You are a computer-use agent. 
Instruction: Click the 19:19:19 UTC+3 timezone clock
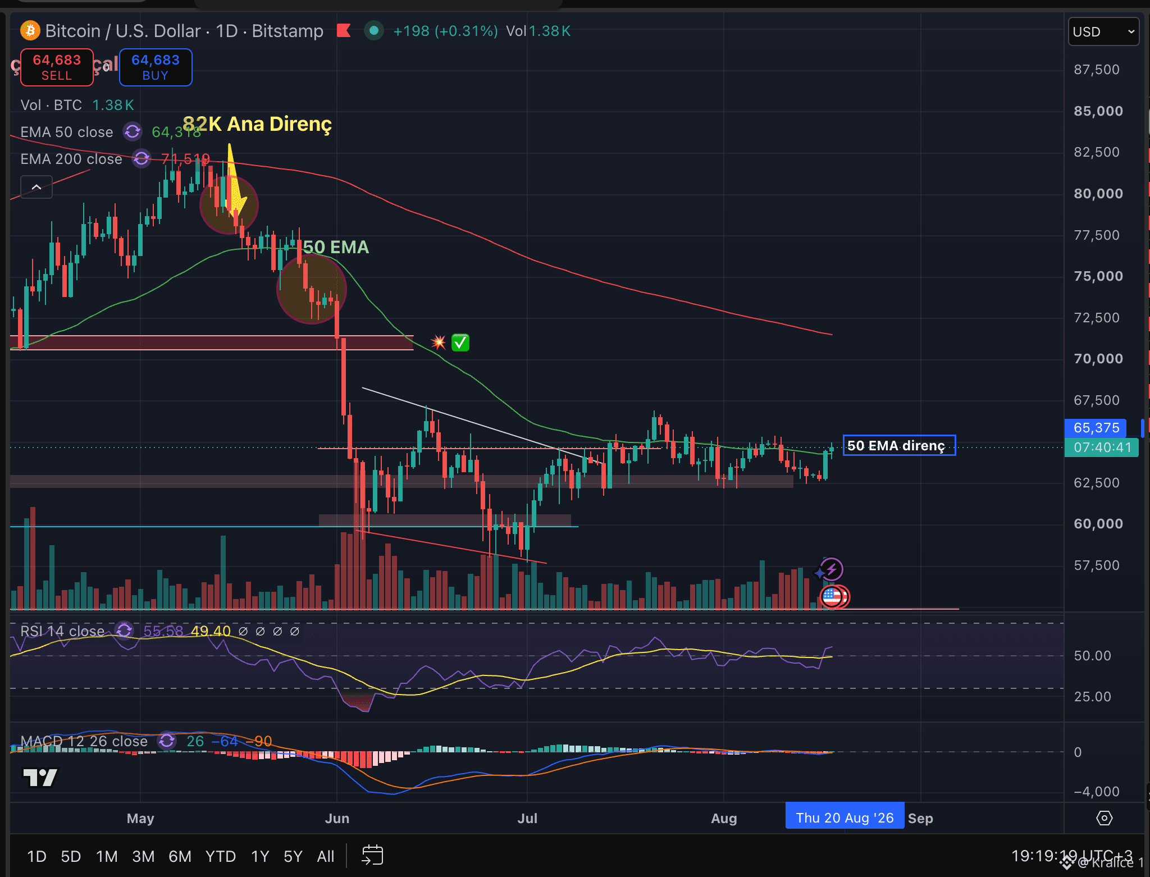tap(1072, 855)
